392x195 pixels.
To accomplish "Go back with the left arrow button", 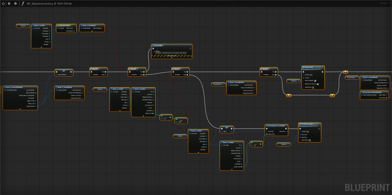I will tap(9, 3).
